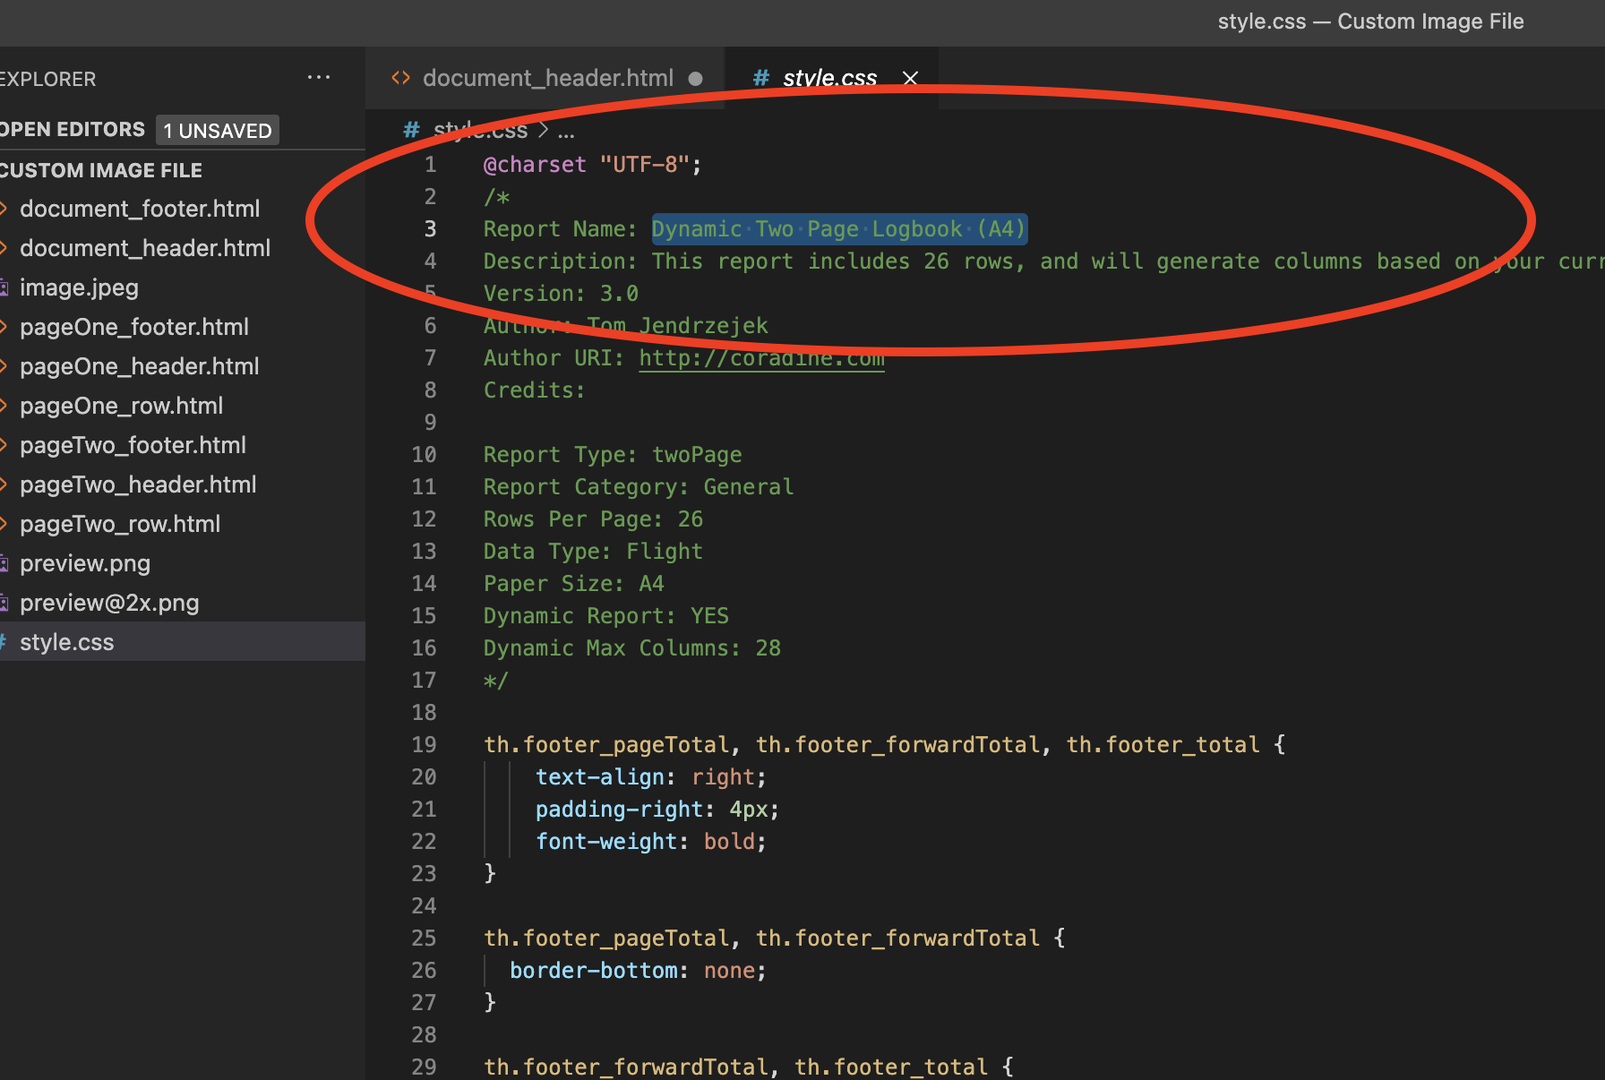This screenshot has width=1605, height=1080.
Task: Switch to document_header.html tab
Action: coord(548,78)
